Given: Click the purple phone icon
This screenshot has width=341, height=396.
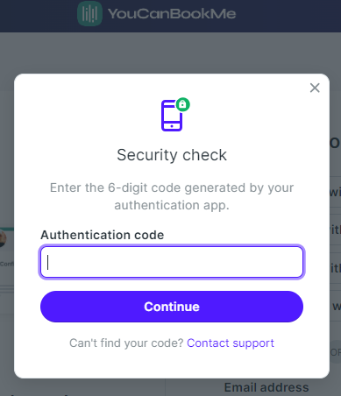Looking at the screenshot, I should (172, 116).
